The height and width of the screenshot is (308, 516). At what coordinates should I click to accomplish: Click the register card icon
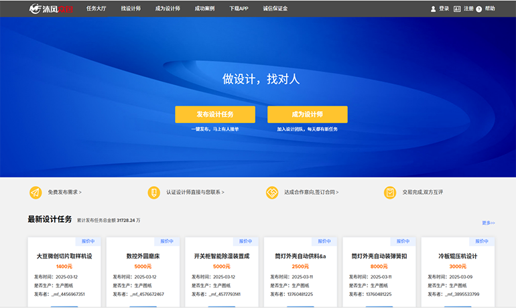pyautogui.click(x=457, y=9)
